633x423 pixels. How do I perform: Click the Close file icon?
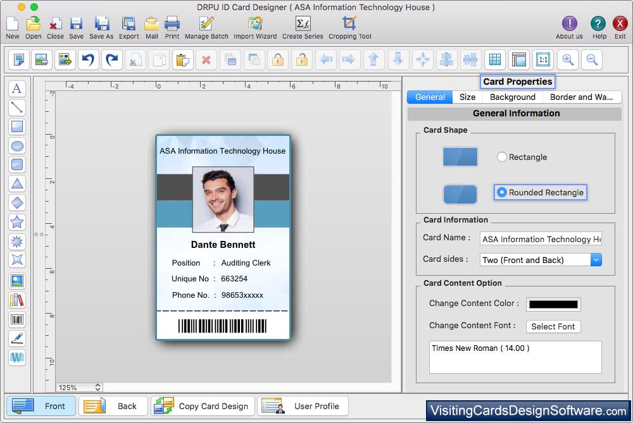[x=55, y=27]
